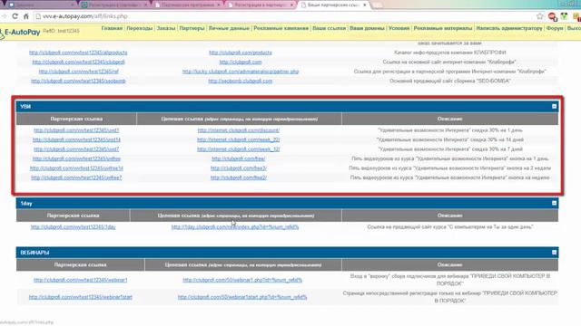Open the Личные данные menu item
This screenshot has height=326, width=581.
(x=229, y=28)
